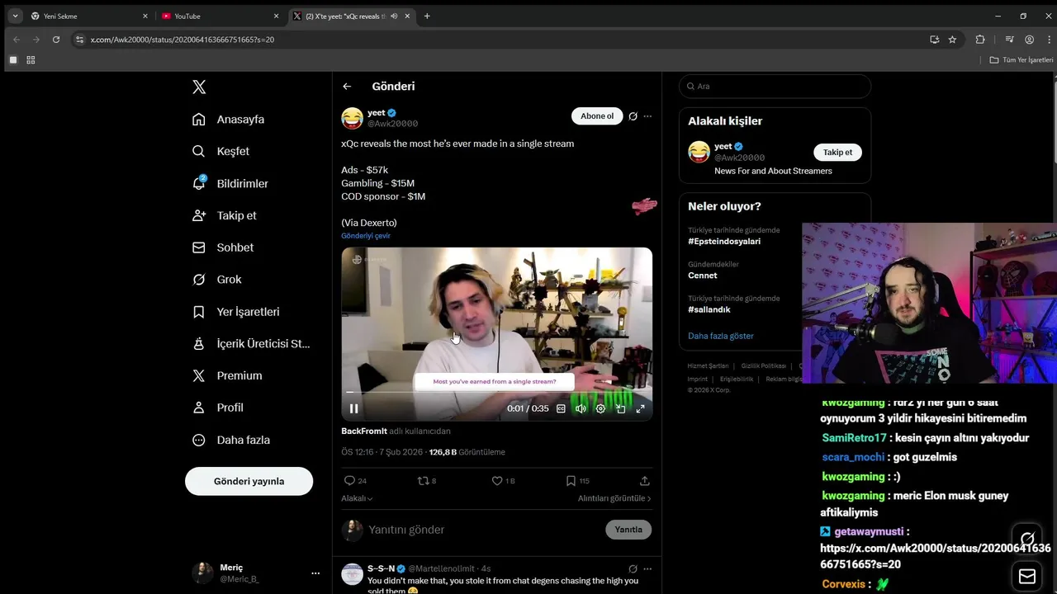
Task: Click Takip et next to yeet
Action: (x=837, y=152)
